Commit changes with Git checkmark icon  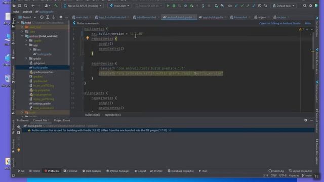point(242,6)
